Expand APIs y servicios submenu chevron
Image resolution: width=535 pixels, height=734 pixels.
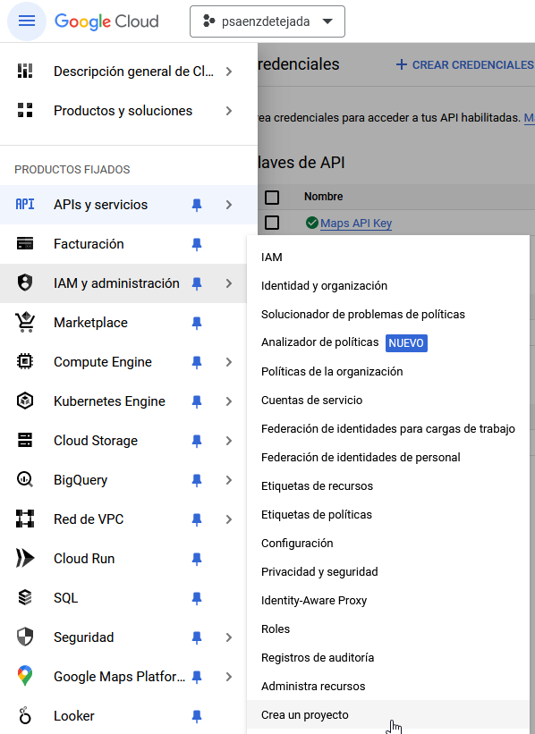pos(229,205)
